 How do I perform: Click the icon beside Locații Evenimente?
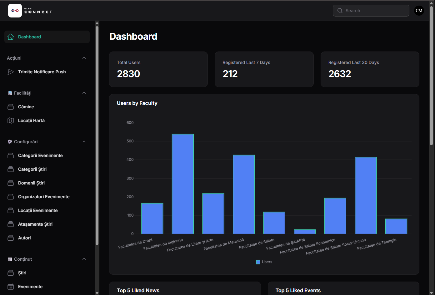click(x=11, y=210)
